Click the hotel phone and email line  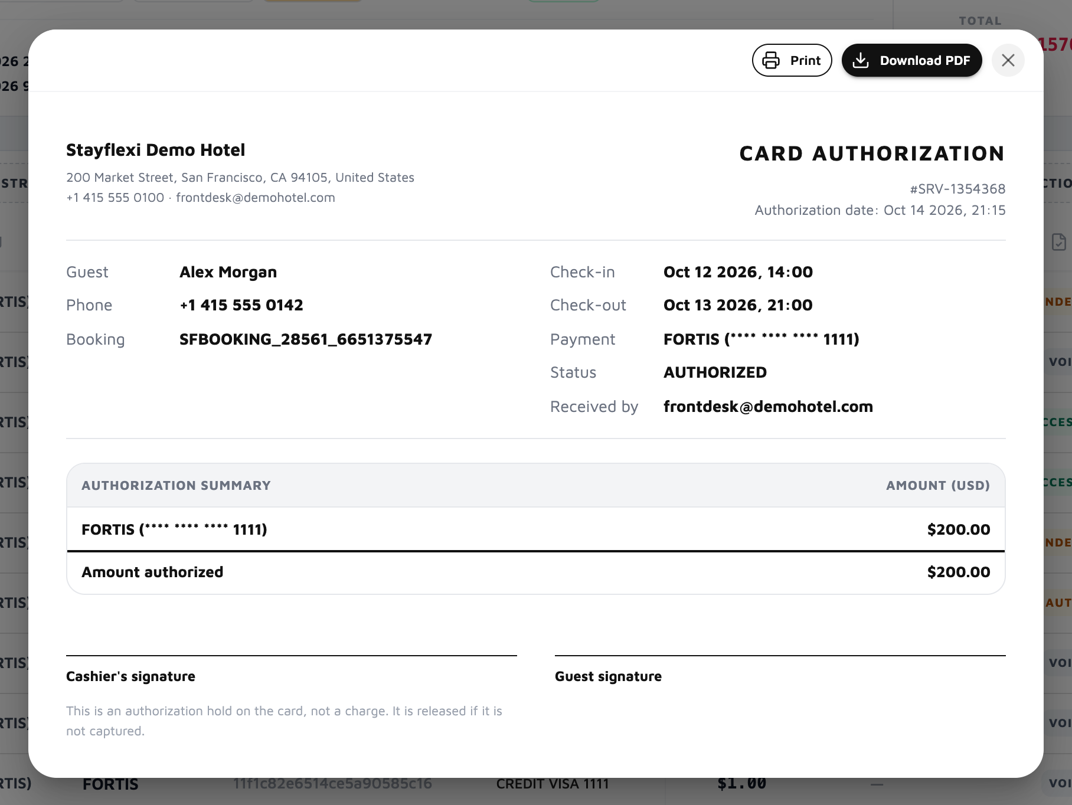coord(201,198)
